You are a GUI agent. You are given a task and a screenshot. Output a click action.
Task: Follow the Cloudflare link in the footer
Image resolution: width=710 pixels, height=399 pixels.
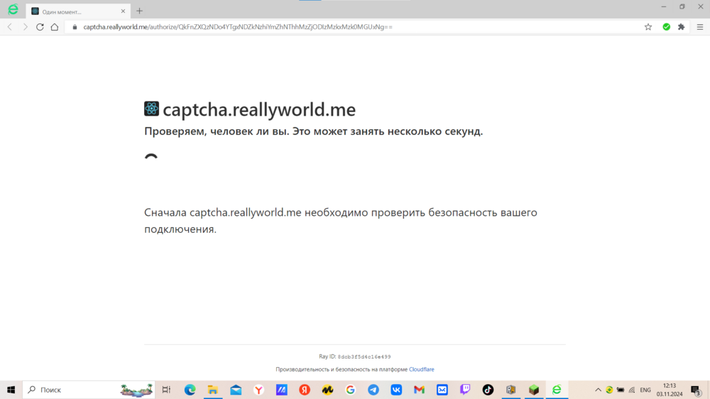point(421,370)
